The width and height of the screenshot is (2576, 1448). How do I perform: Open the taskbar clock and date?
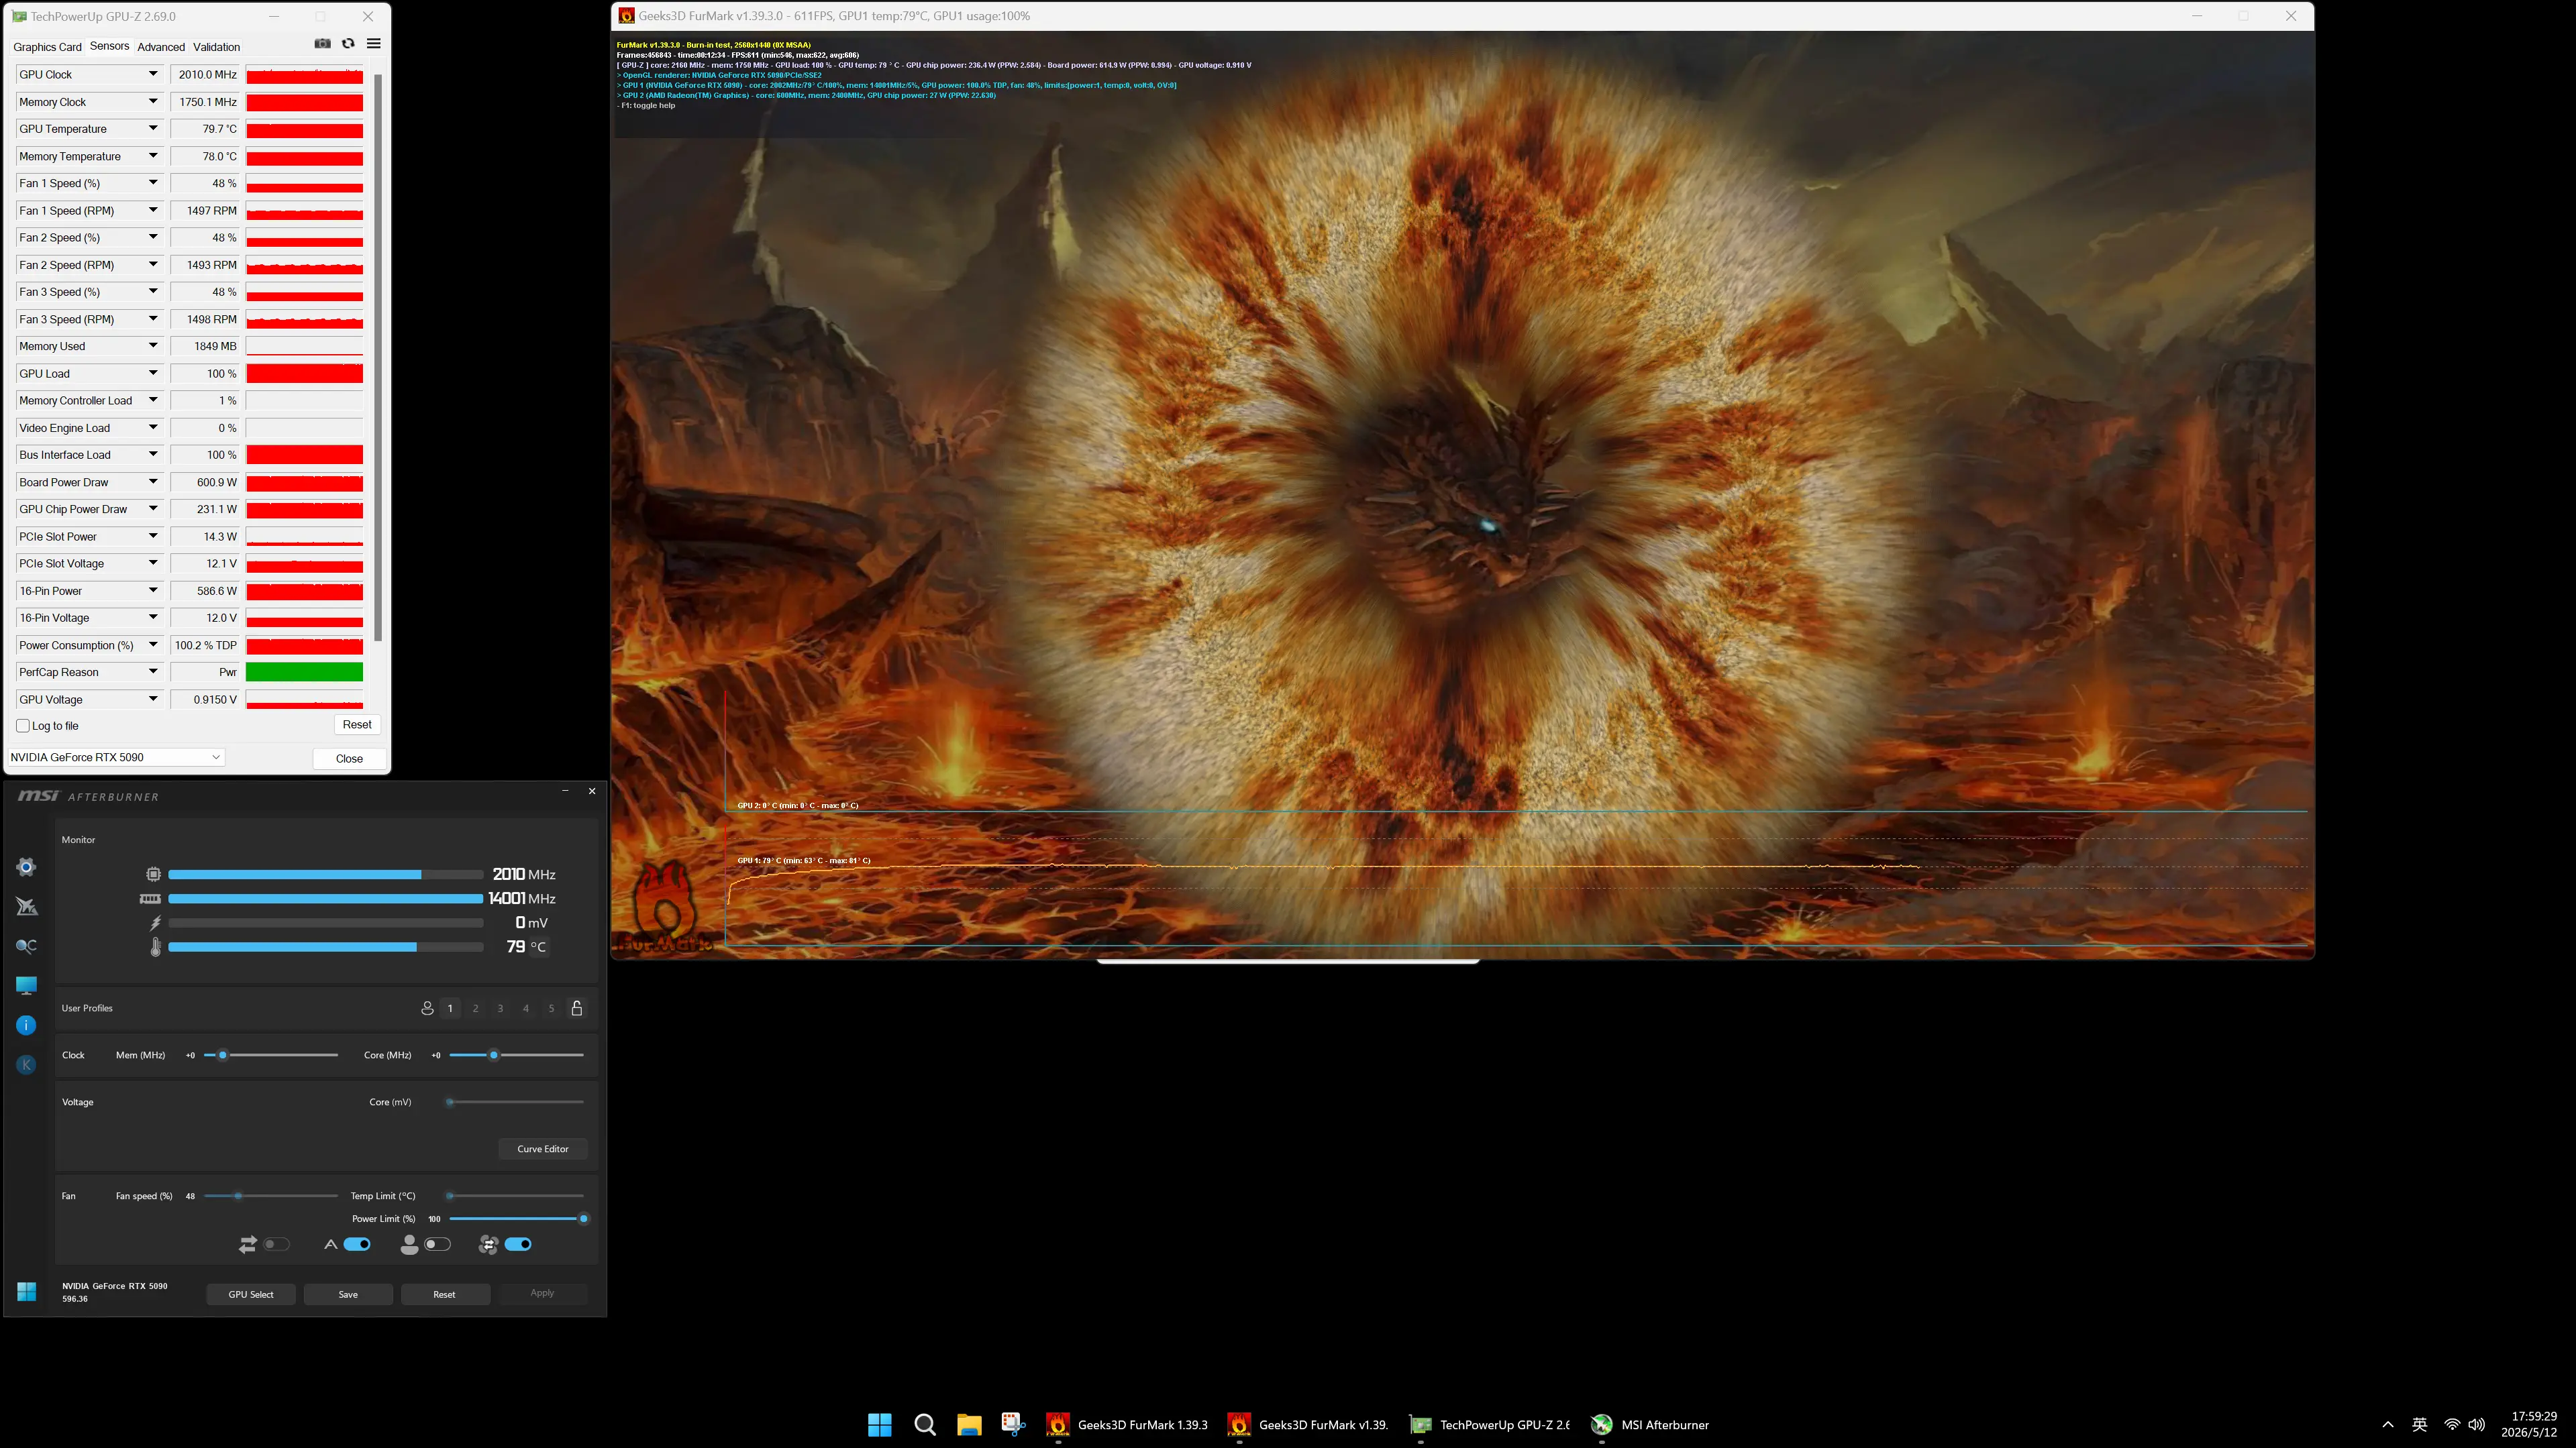pos(2529,1425)
